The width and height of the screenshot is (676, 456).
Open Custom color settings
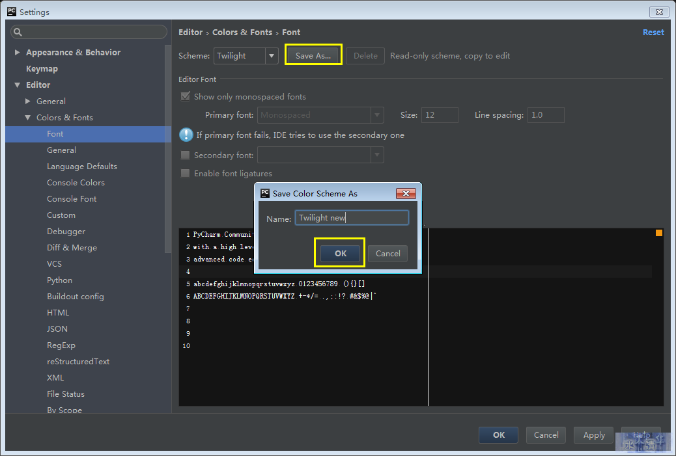(x=61, y=215)
